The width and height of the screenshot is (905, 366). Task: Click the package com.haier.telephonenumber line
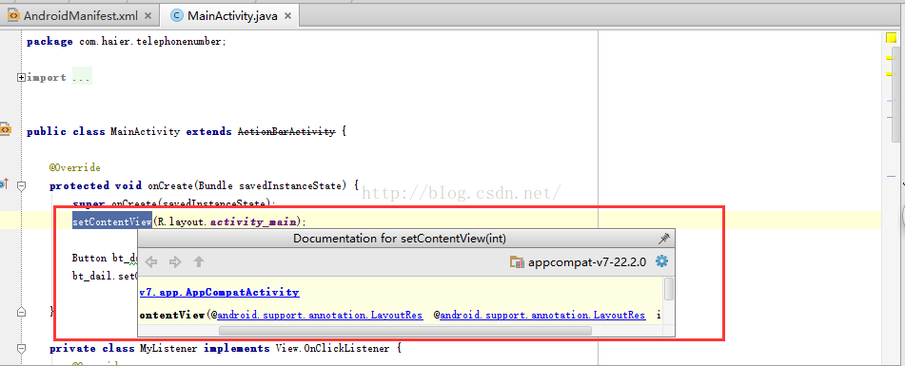(127, 42)
